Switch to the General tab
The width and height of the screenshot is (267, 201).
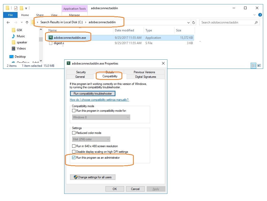pyautogui.click(x=80, y=77)
